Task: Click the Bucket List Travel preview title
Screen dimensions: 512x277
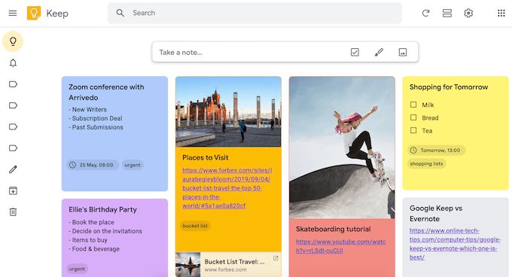Action: (x=234, y=262)
